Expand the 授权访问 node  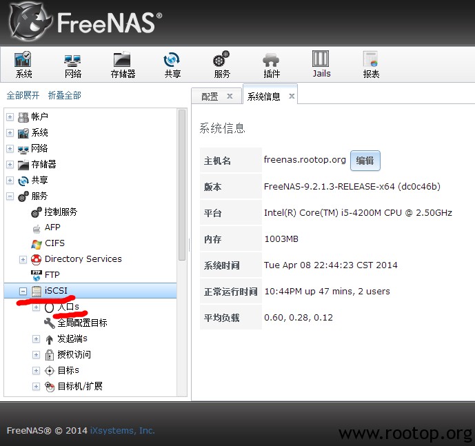click(36, 355)
